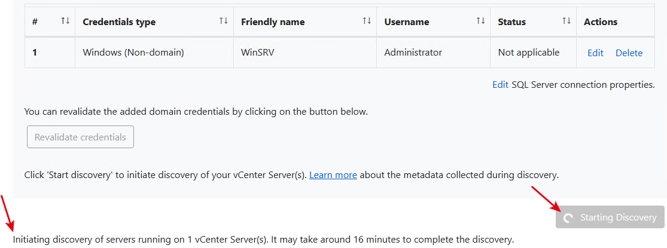Click sort arrows in Username header
The width and height of the screenshot is (667, 248).
coord(480,22)
